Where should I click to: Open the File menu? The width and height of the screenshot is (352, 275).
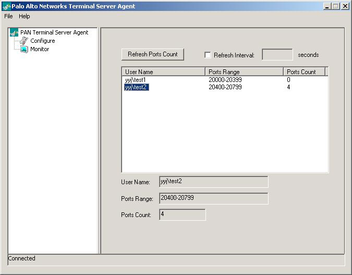8,16
